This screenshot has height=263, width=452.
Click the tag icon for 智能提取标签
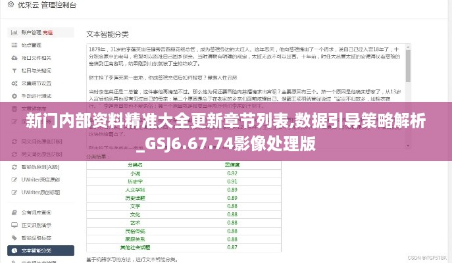pyautogui.click(x=14, y=237)
